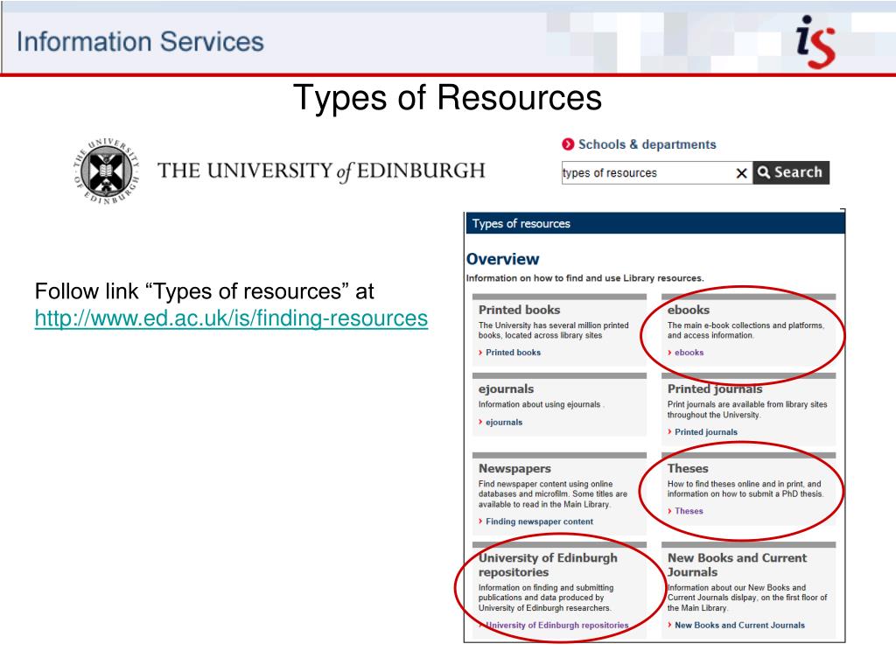Image resolution: width=896 pixels, height=672 pixels.
Task: Click the 'Theses' card heading
Action: (x=688, y=468)
